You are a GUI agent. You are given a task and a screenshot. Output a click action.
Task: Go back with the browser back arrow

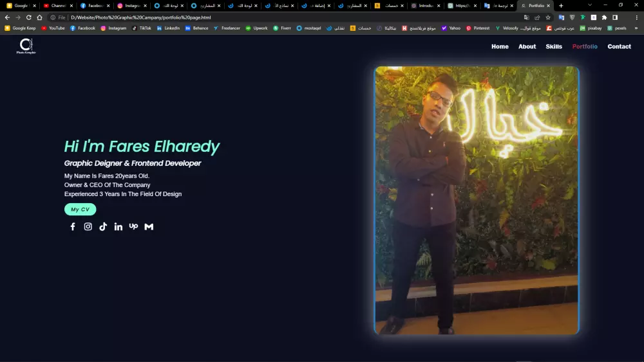click(x=7, y=17)
